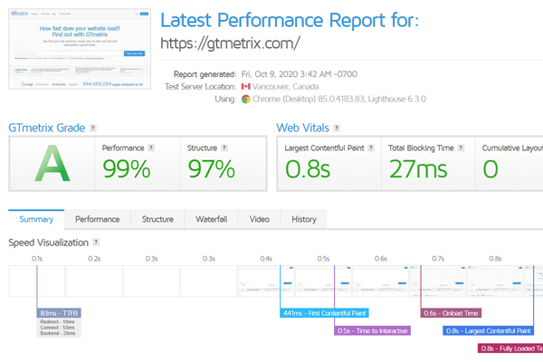Viewport: 543px width, 362px height.
Task: Click the help icon next to Performance score
Action: point(151,147)
